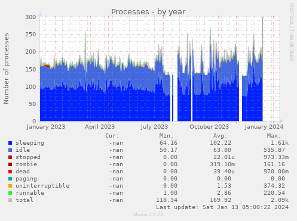Click the idle legend color swatch
Viewport: 297px width, 221px height.
pyautogui.click(x=10, y=150)
